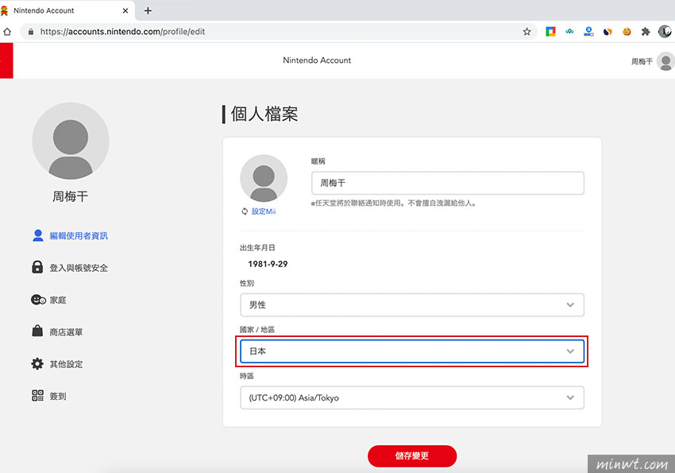Click the chevron on the 日本 dropdown
Image resolution: width=675 pixels, height=473 pixels.
click(x=570, y=351)
